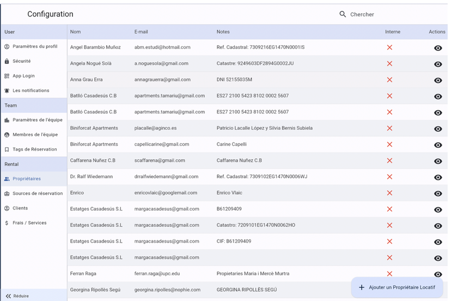Select Propriétaires in Rental section
This screenshot has height=301, width=451.
click(x=34, y=179)
